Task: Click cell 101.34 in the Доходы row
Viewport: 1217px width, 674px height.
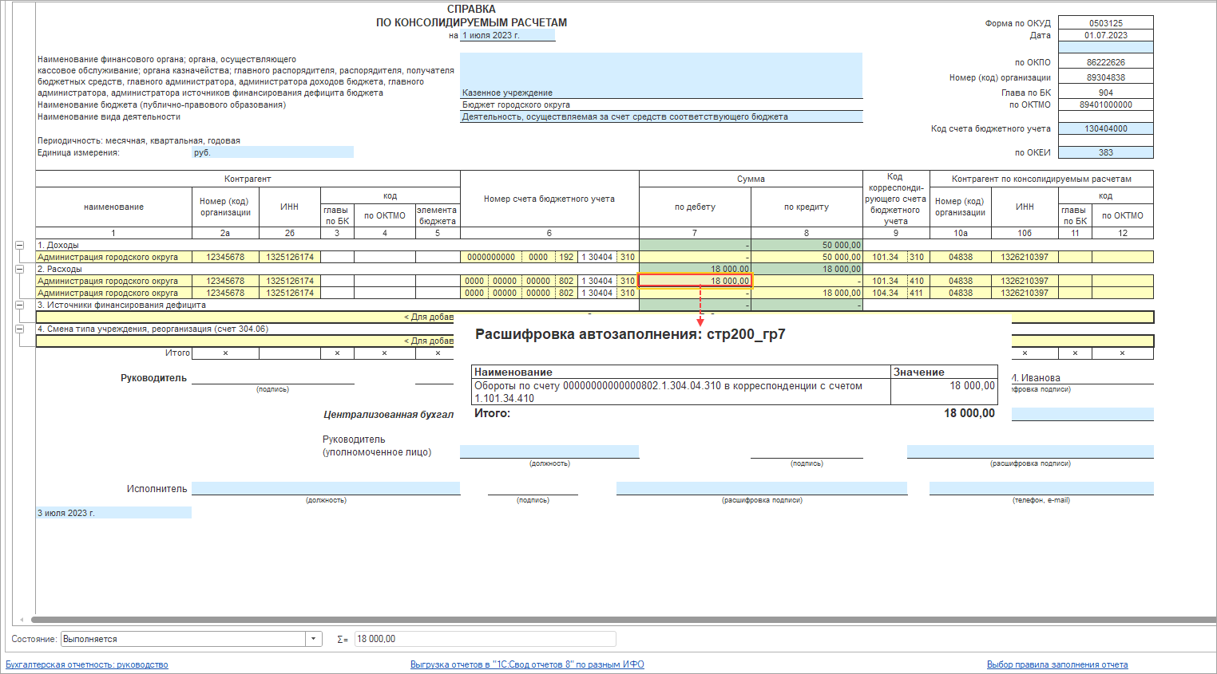Action: pyautogui.click(x=885, y=257)
